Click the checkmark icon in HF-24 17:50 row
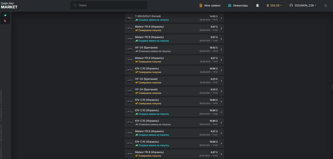Image resolution: width=333 pixels, height=159 pixels. pyautogui.click(x=137, y=93)
